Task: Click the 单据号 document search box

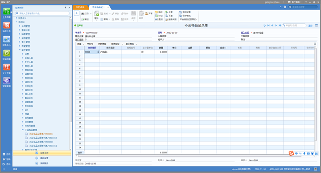Action: 294,26
